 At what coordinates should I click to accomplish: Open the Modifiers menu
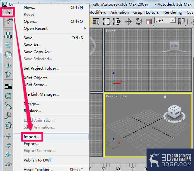(x=98, y=12)
